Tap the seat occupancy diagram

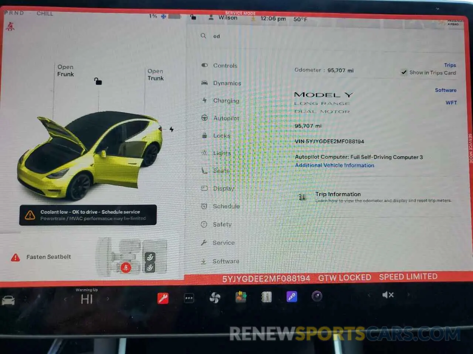[132, 257]
